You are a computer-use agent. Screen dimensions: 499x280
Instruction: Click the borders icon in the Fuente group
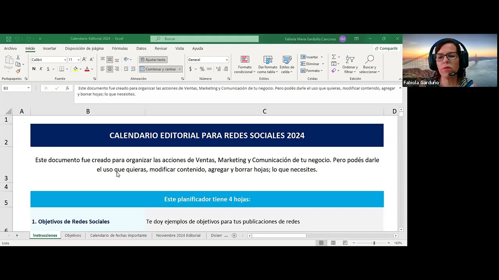pos(62,69)
